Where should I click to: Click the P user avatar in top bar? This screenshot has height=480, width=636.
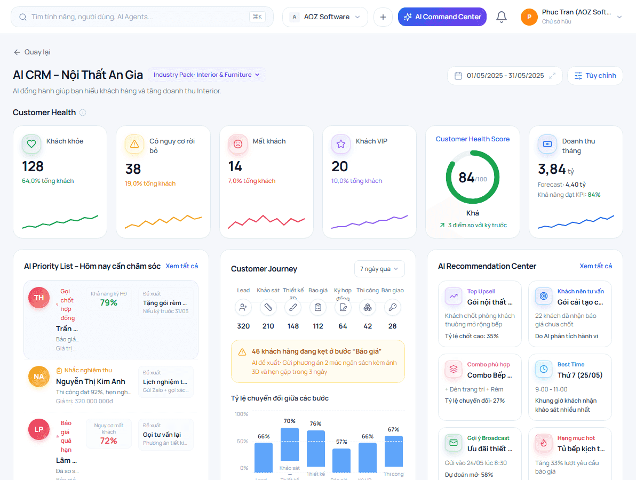click(529, 17)
